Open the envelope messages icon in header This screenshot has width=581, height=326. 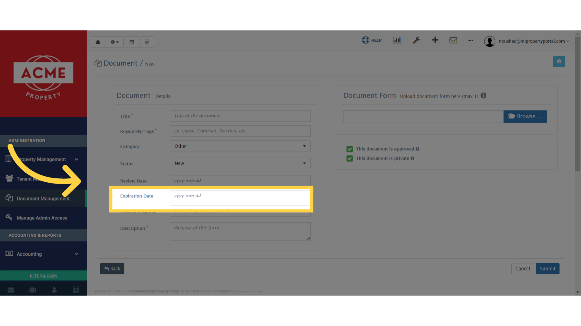[453, 40]
